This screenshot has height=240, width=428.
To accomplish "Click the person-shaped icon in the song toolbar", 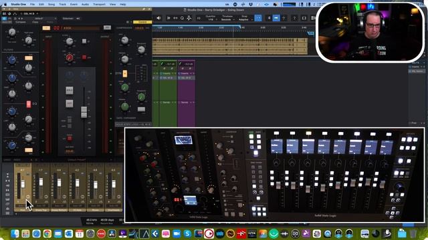I will click(x=189, y=18).
